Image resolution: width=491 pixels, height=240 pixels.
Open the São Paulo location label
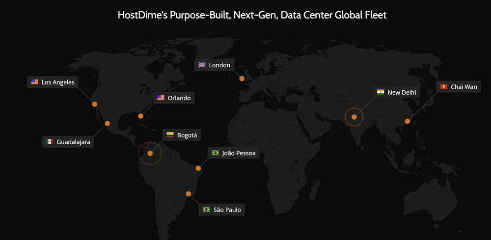pos(222,210)
